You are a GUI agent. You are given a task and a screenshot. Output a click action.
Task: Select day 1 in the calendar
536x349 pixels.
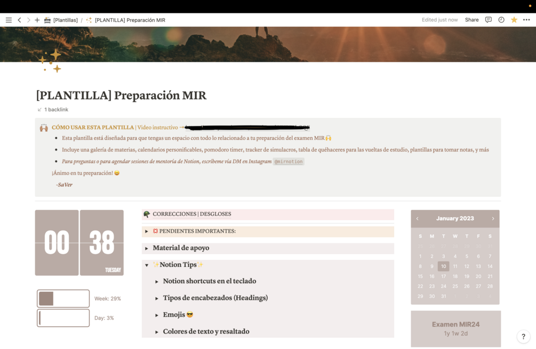[x=420, y=256]
